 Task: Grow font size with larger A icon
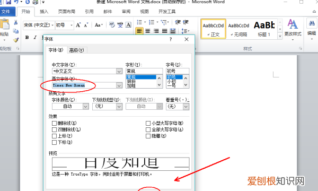tap(78, 25)
